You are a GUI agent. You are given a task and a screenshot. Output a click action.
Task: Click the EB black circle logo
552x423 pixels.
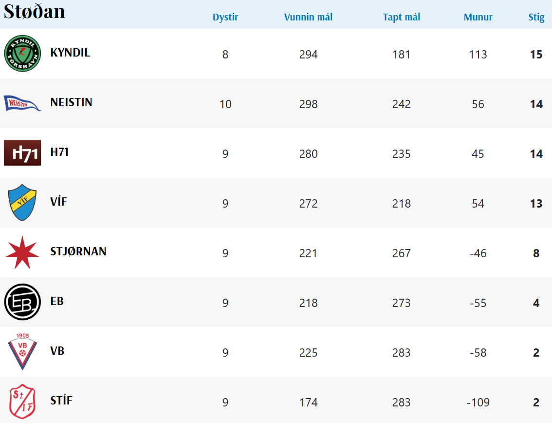22,302
